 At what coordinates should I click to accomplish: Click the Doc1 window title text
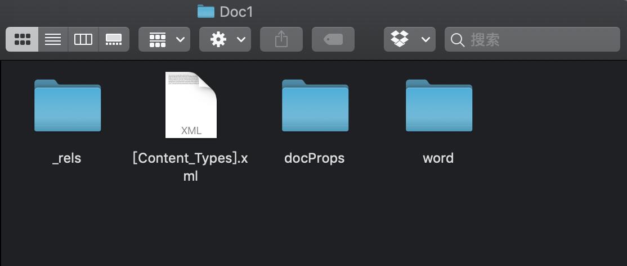pos(236,12)
